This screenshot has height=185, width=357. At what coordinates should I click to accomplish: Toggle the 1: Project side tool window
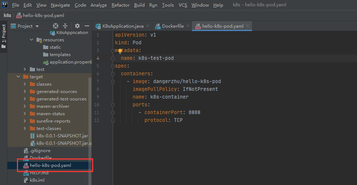(4, 36)
